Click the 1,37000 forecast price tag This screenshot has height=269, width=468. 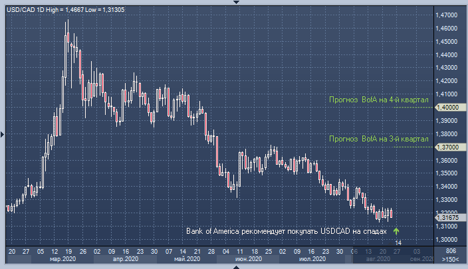pyautogui.click(x=446, y=147)
